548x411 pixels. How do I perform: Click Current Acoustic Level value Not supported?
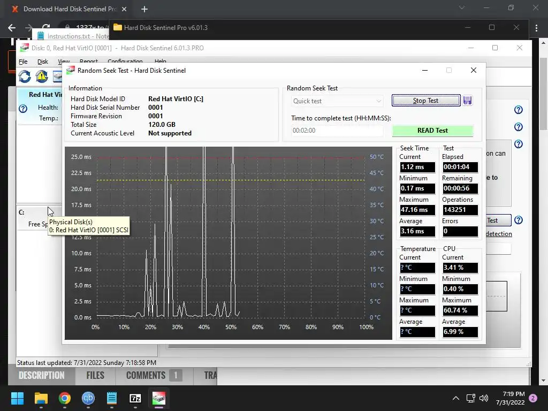pos(170,133)
